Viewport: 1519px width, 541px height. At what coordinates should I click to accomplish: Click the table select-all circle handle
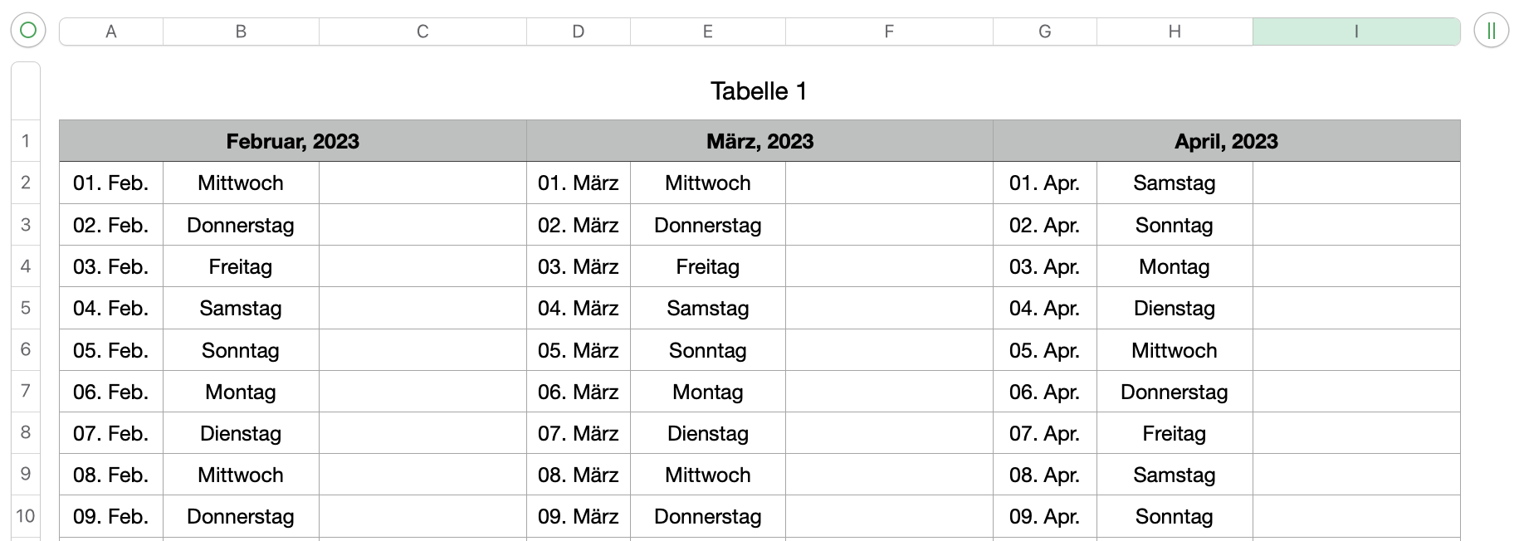27,31
